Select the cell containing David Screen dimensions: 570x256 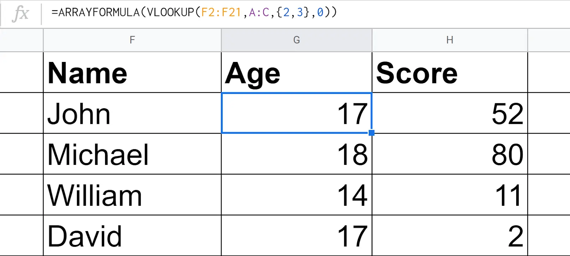(132, 235)
